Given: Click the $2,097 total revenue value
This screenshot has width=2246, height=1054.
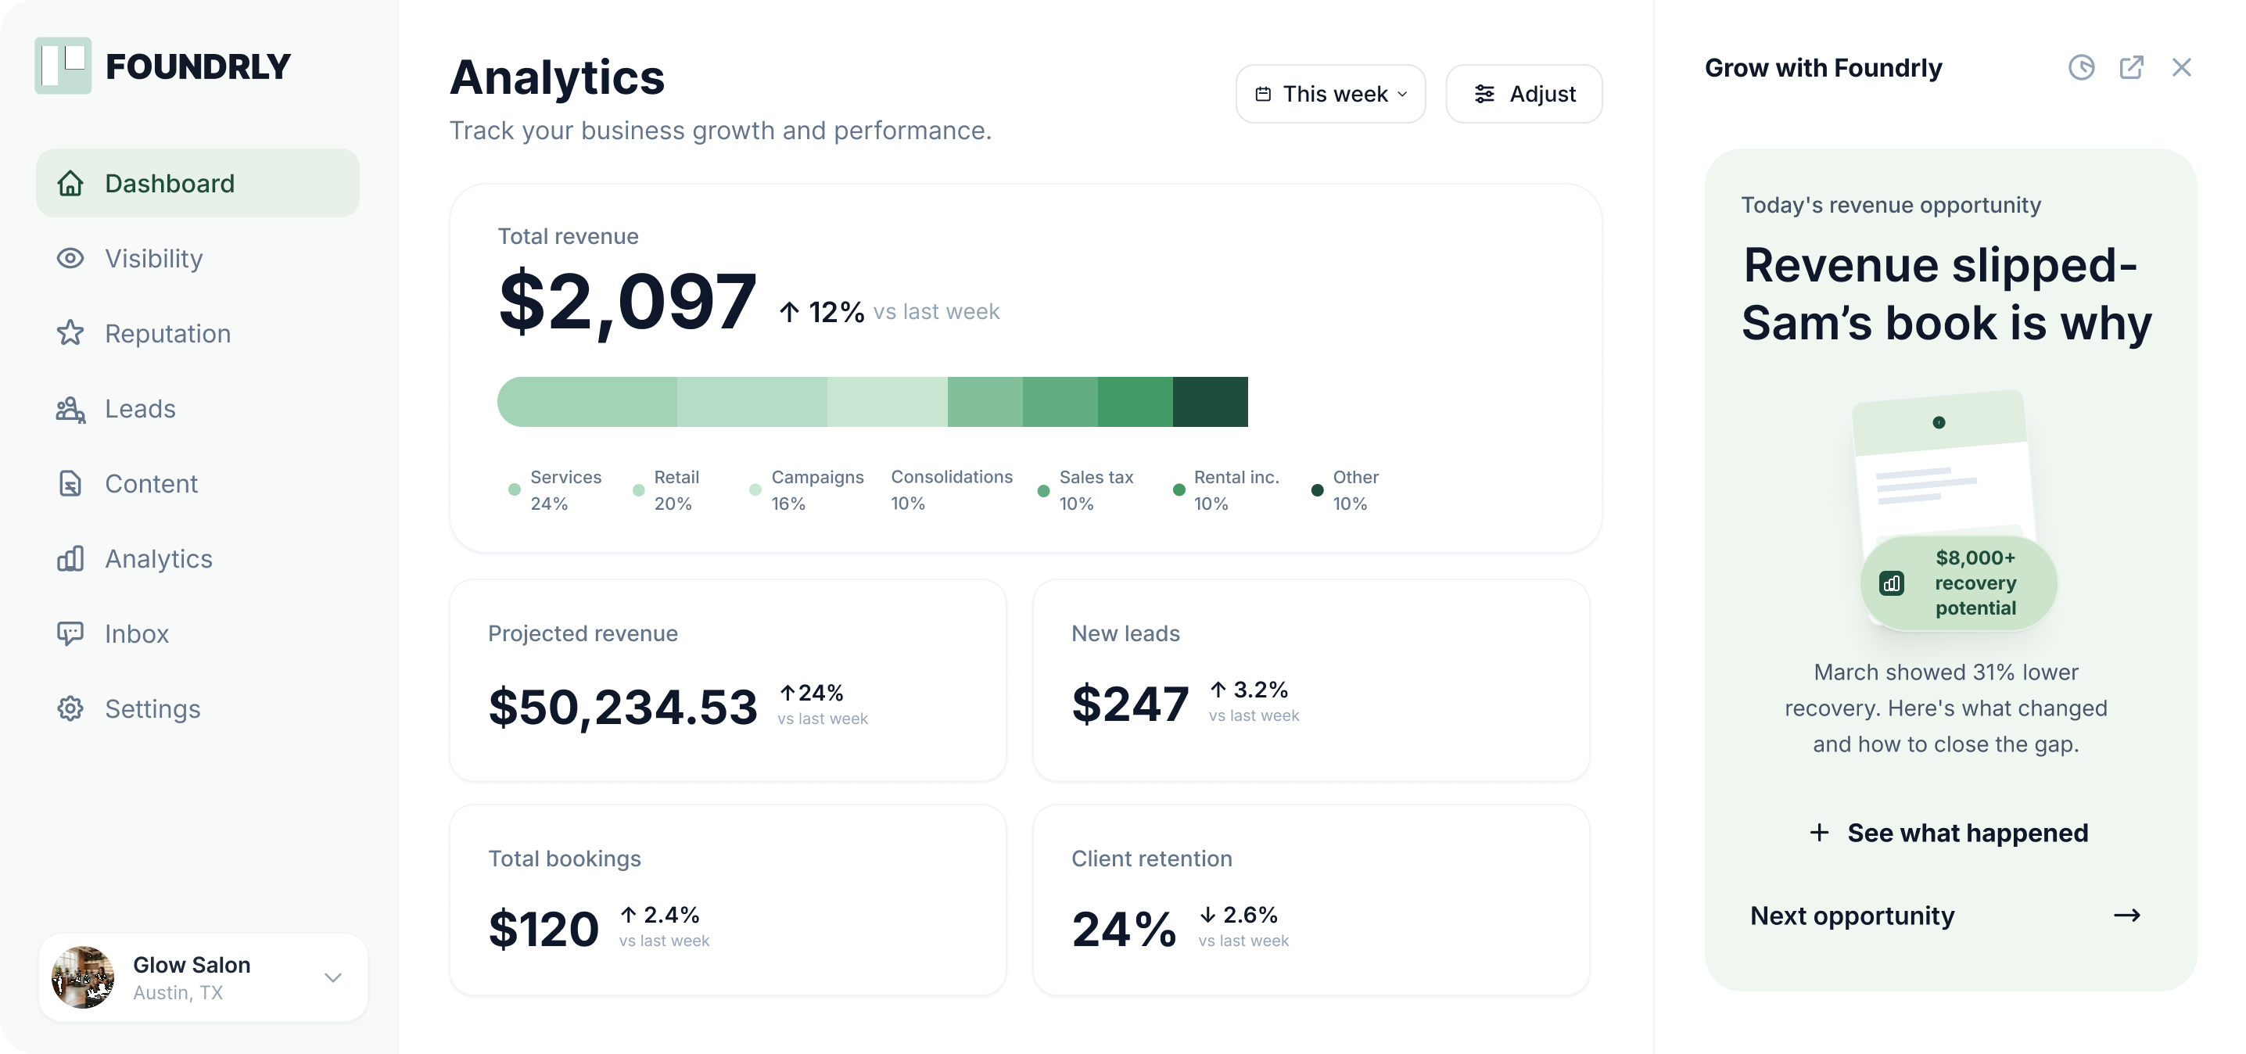Looking at the screenshot, I should (627, 303).
